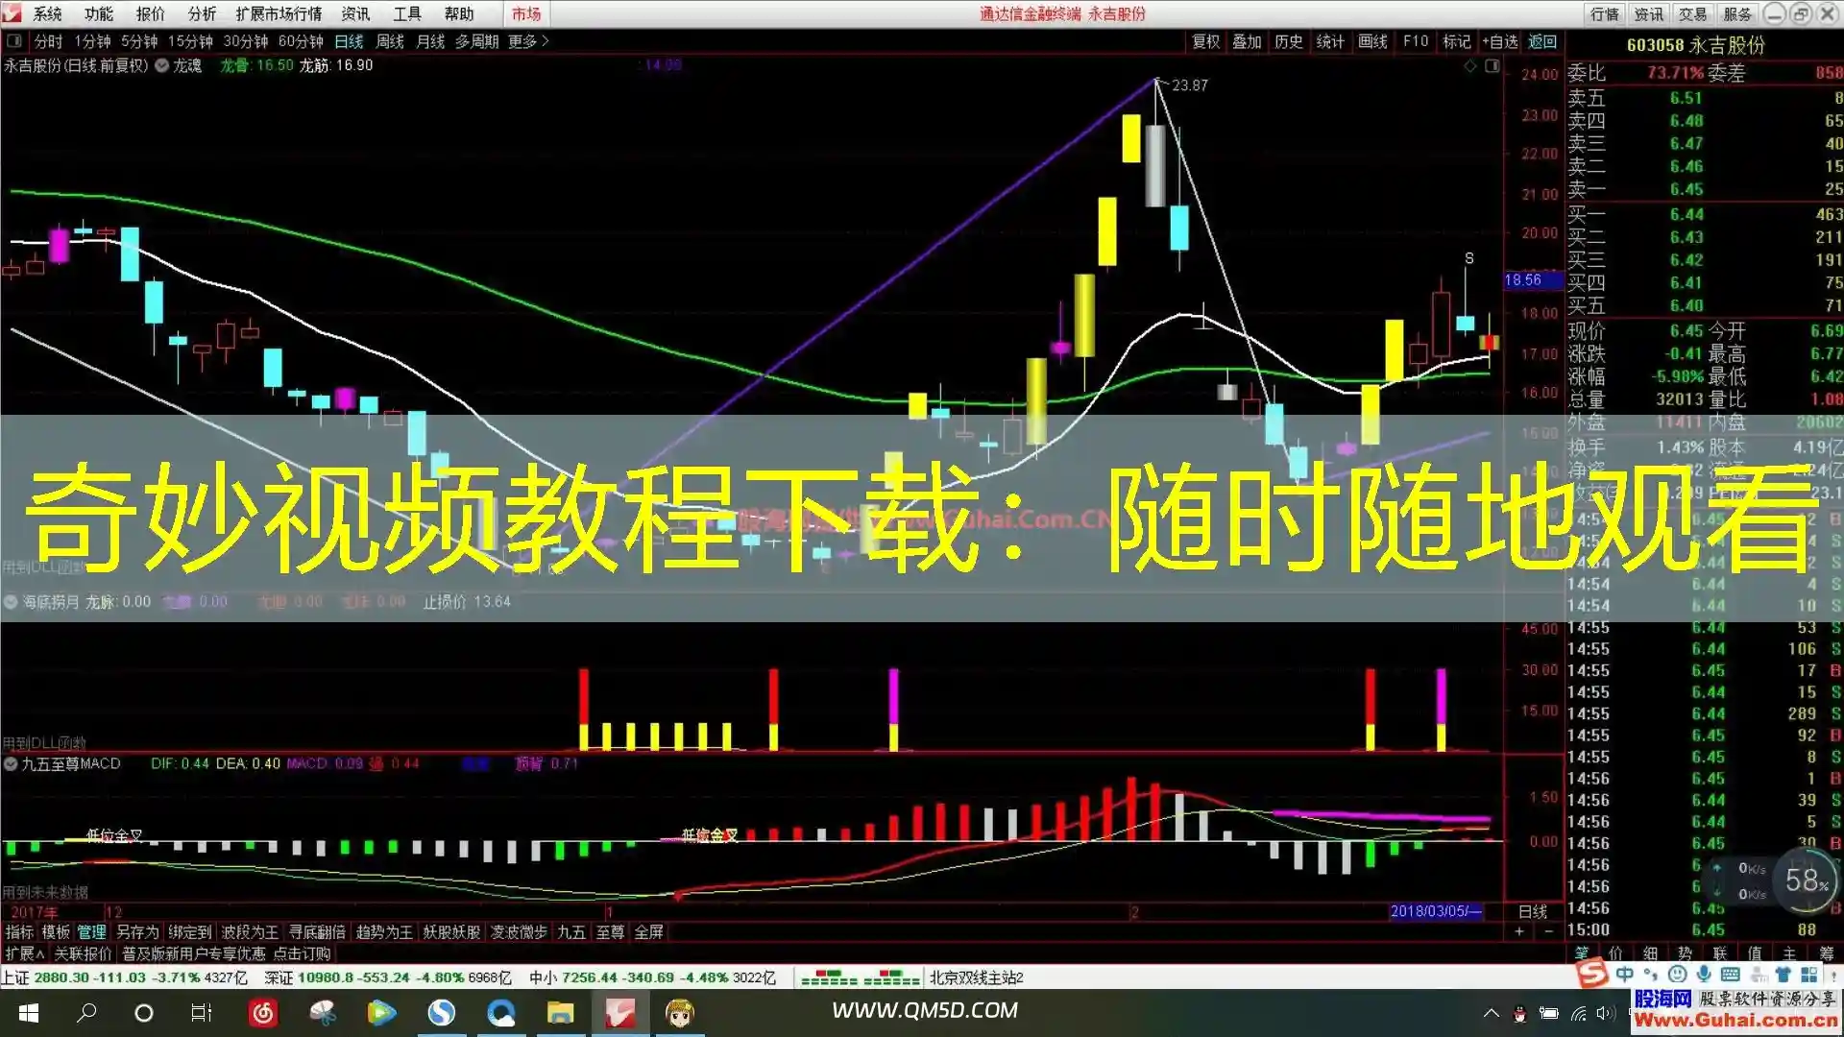Click the 历史 toolbar button
The height and width of the screenshot is (1037, 1844).
click(x=1289, y=41)
